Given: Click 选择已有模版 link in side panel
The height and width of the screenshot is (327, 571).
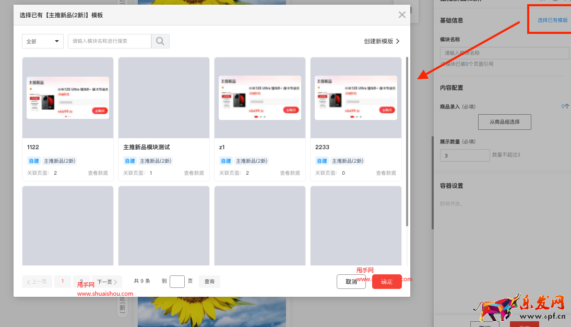Looking at the screenshot, I should point(552,20).
